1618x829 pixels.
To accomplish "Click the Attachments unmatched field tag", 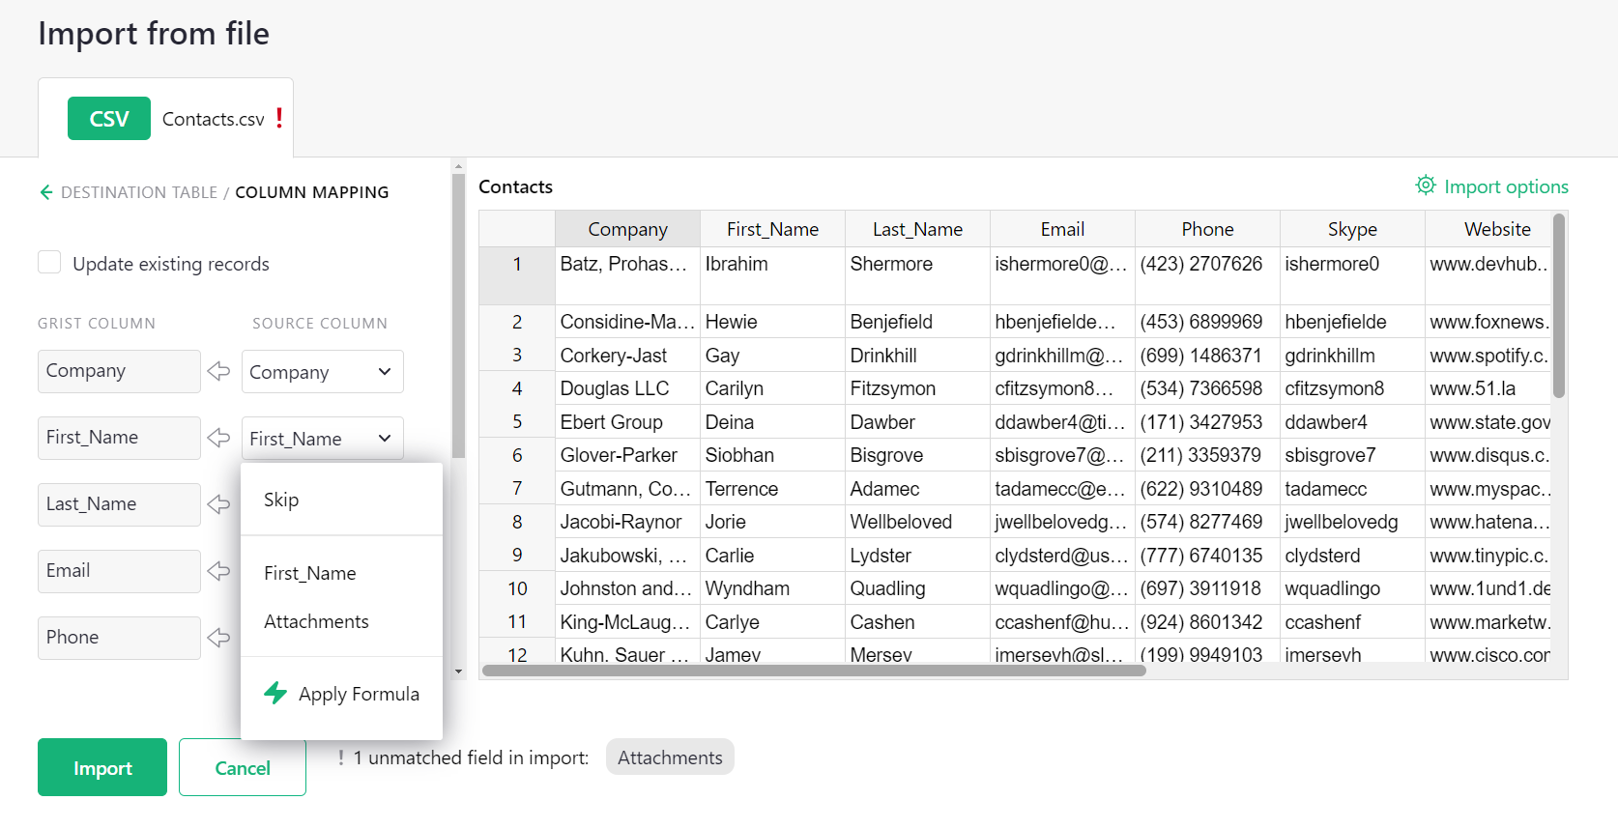I will tap(670, 758).
